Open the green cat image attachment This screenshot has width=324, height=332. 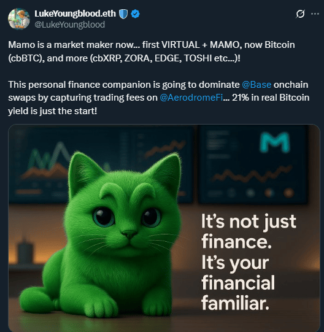tap(164, 228)
